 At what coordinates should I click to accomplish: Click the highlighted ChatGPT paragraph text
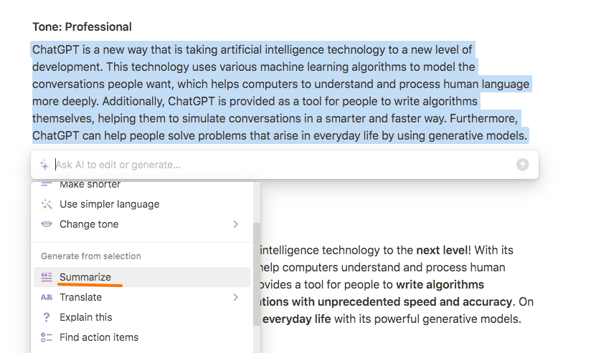click(280, 92)
